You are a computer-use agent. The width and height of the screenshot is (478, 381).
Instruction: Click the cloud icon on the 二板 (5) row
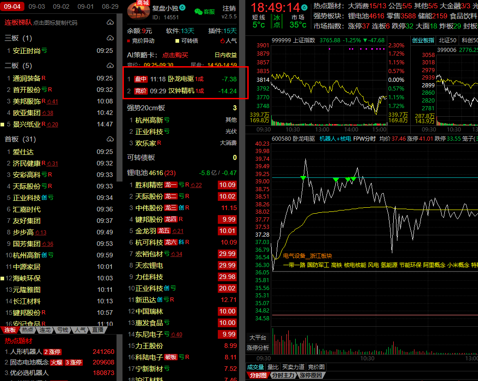tap(110, 66)
